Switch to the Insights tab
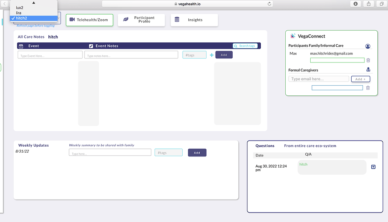Viewport: 388px width, 222px height. (194, 20)
